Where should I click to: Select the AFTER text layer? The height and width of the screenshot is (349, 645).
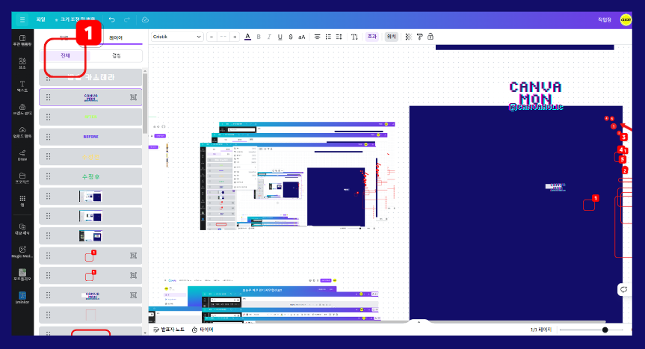[x=90, y=117]
